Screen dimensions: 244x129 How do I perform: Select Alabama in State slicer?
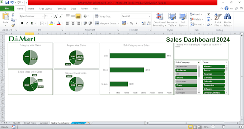click(x=213, y=67)
